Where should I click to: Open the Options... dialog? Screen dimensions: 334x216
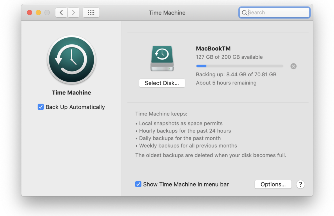point(273,184)
